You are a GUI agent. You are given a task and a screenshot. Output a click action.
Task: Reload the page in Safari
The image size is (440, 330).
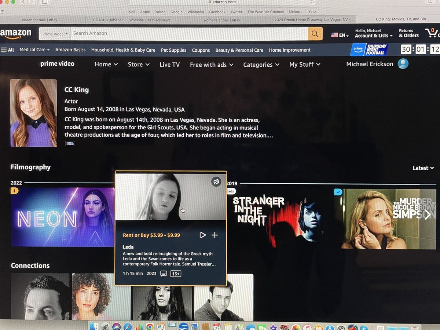tap(312, 2)
